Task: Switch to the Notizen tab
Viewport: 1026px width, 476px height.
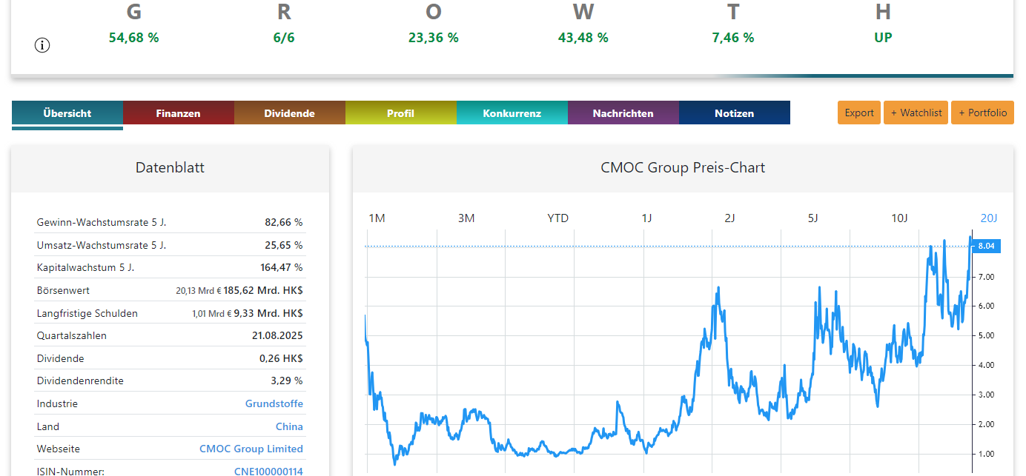Action: tap(734, 113)
